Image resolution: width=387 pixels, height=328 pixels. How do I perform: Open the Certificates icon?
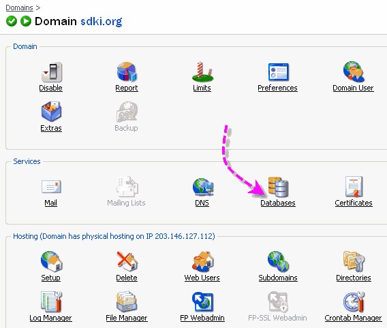pos(354,186)
